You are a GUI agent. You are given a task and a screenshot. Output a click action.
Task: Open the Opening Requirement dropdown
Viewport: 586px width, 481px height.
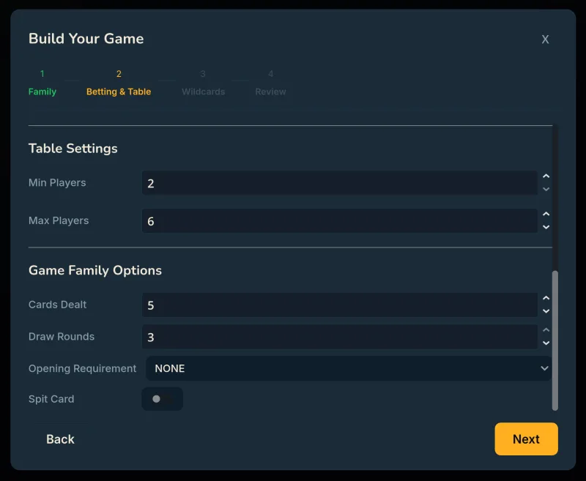tap(349, 368)
